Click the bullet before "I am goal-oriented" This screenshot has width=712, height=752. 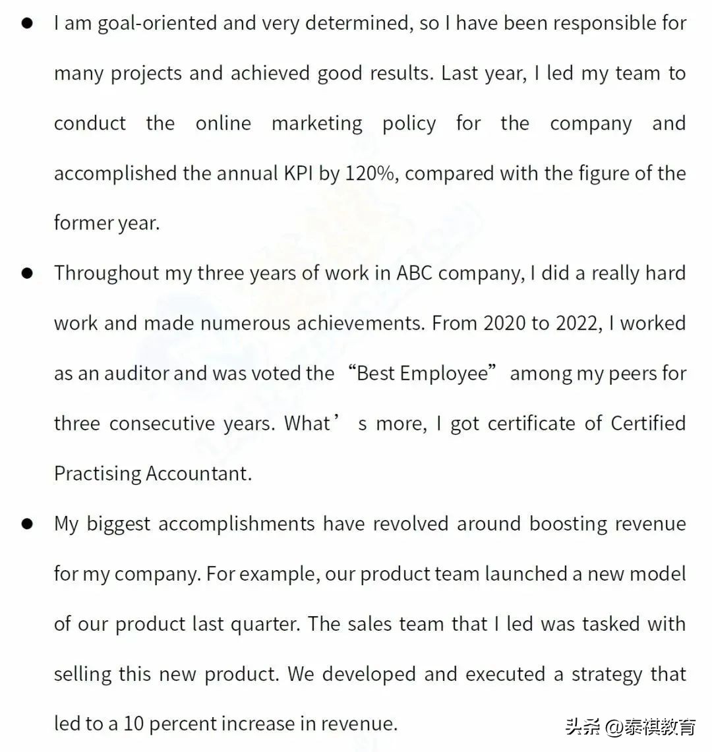coord(27,24)
